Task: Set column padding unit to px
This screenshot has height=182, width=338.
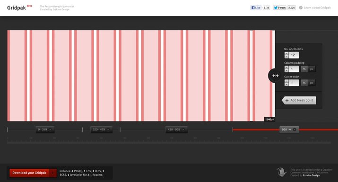Action: click(x=312, y=69)
